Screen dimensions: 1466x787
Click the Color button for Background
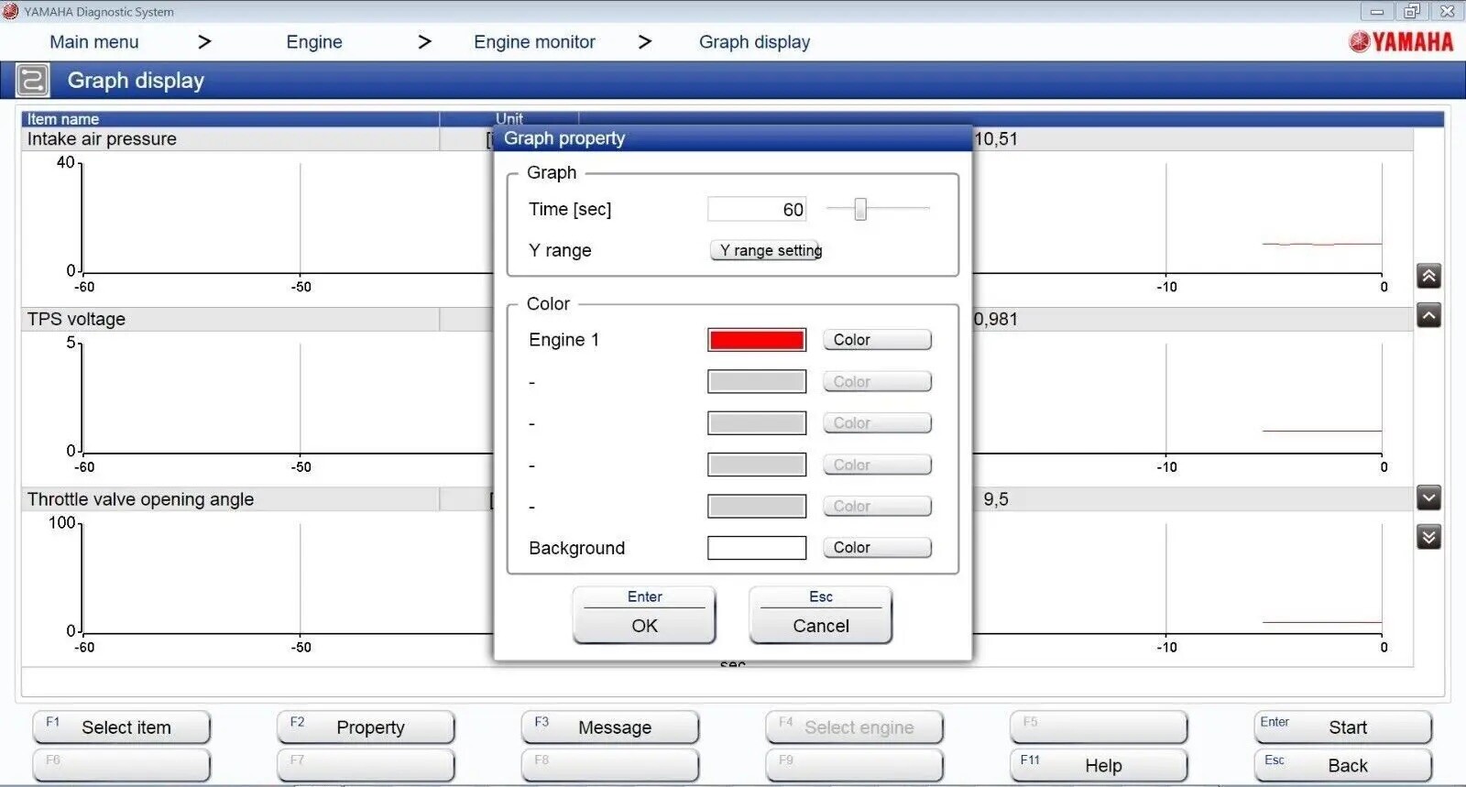877,548
